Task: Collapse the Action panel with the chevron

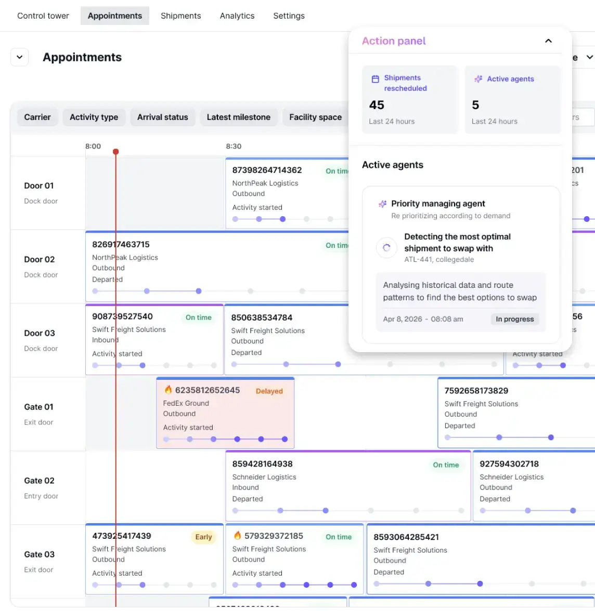Action: [548, 41]
